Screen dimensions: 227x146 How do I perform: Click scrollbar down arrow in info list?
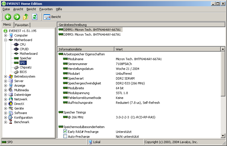pyautogui.click(x=223, y=136)
